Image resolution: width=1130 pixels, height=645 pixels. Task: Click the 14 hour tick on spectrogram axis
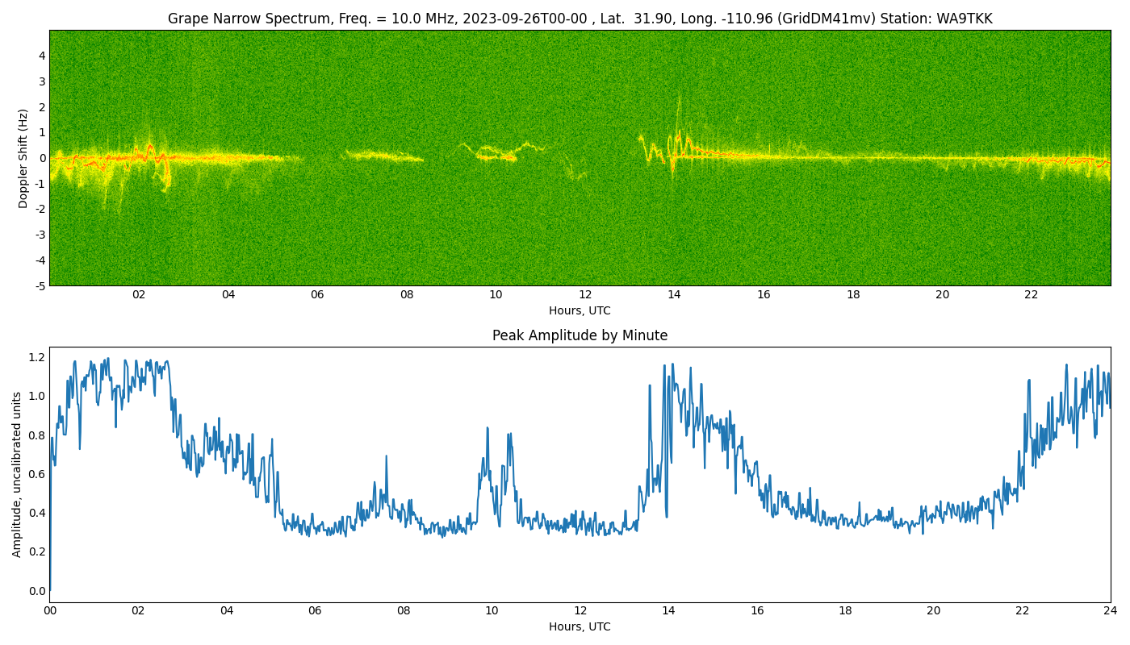coord(674,295)
